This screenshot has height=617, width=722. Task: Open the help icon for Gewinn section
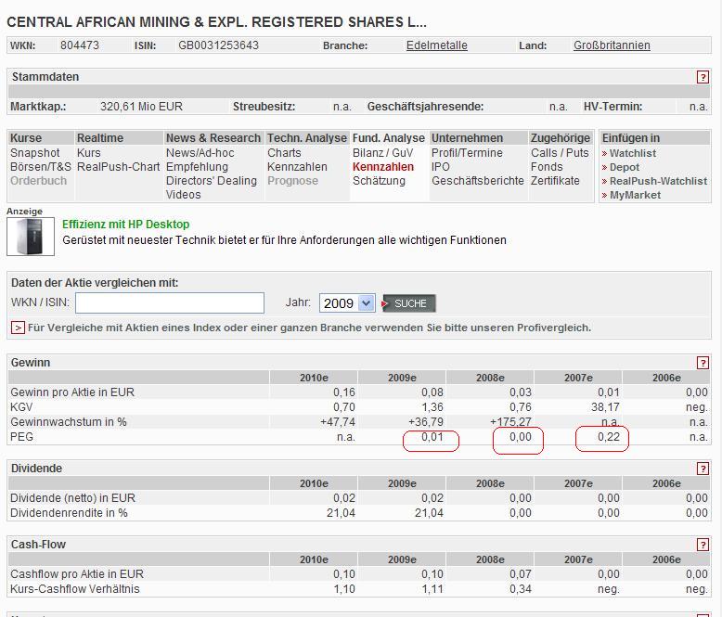point(703,363)
